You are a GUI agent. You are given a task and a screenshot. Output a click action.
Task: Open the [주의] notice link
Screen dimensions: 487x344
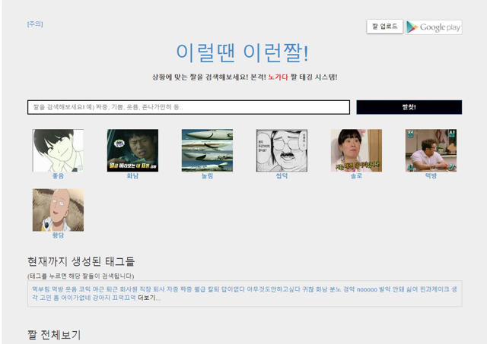tap(35, 24)
